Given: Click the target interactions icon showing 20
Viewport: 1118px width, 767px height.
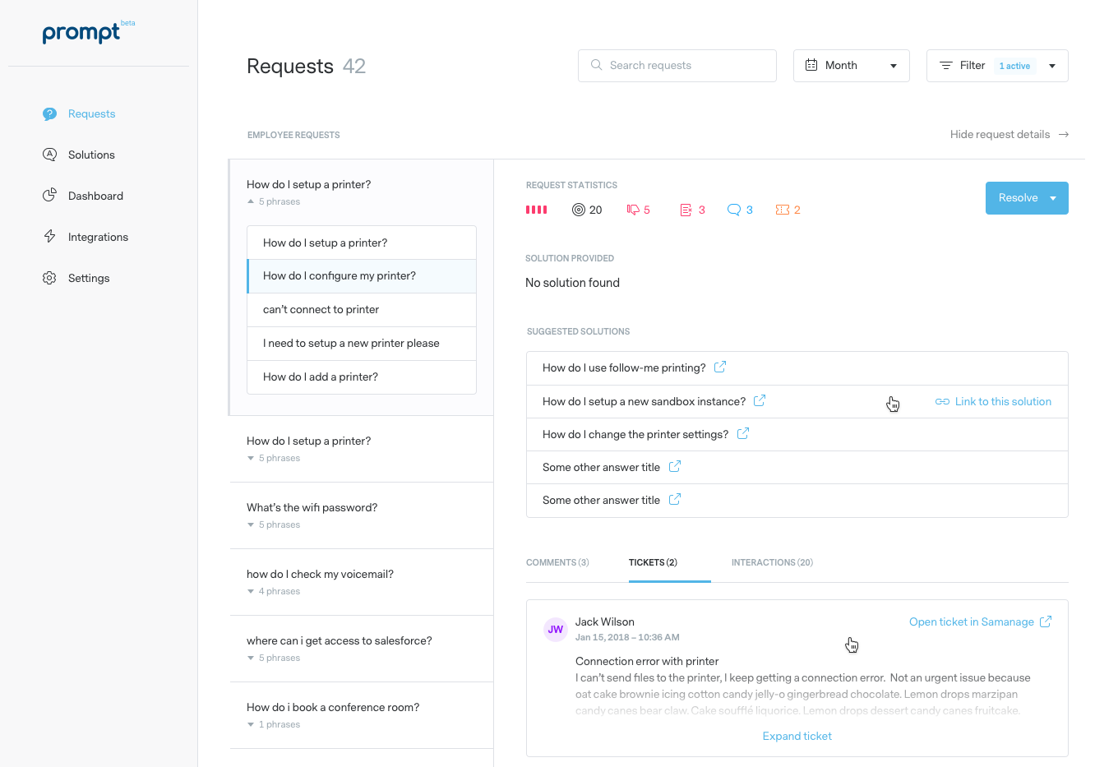Looking at the screenshot, I should 579,210.
